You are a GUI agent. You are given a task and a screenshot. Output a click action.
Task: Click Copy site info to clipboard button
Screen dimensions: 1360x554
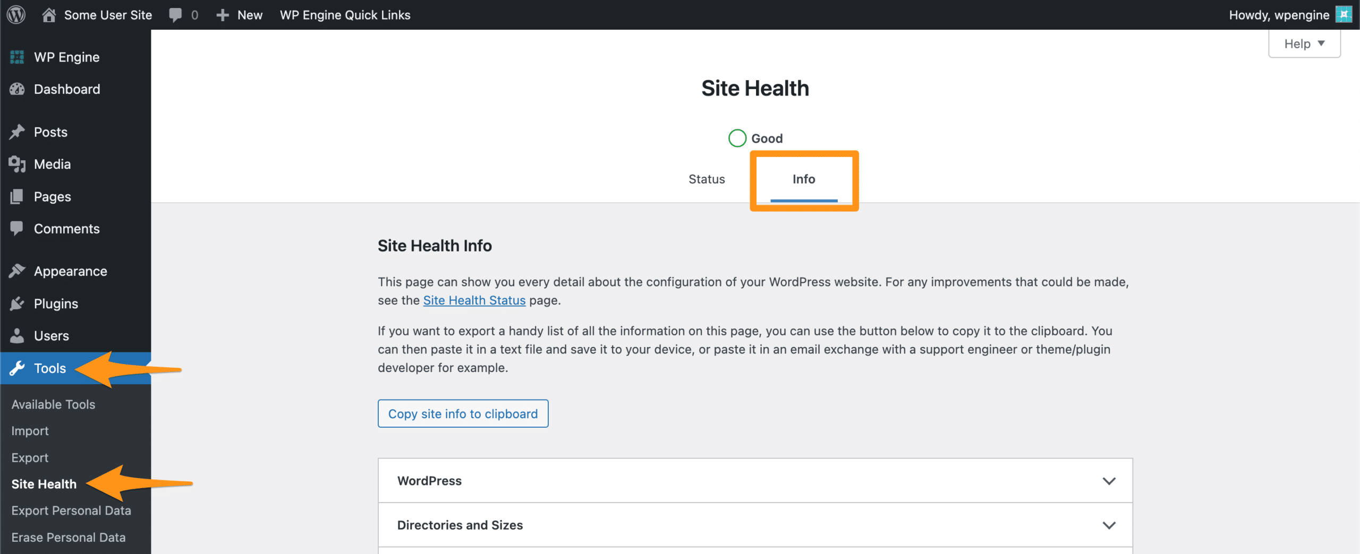pos(463,413)
